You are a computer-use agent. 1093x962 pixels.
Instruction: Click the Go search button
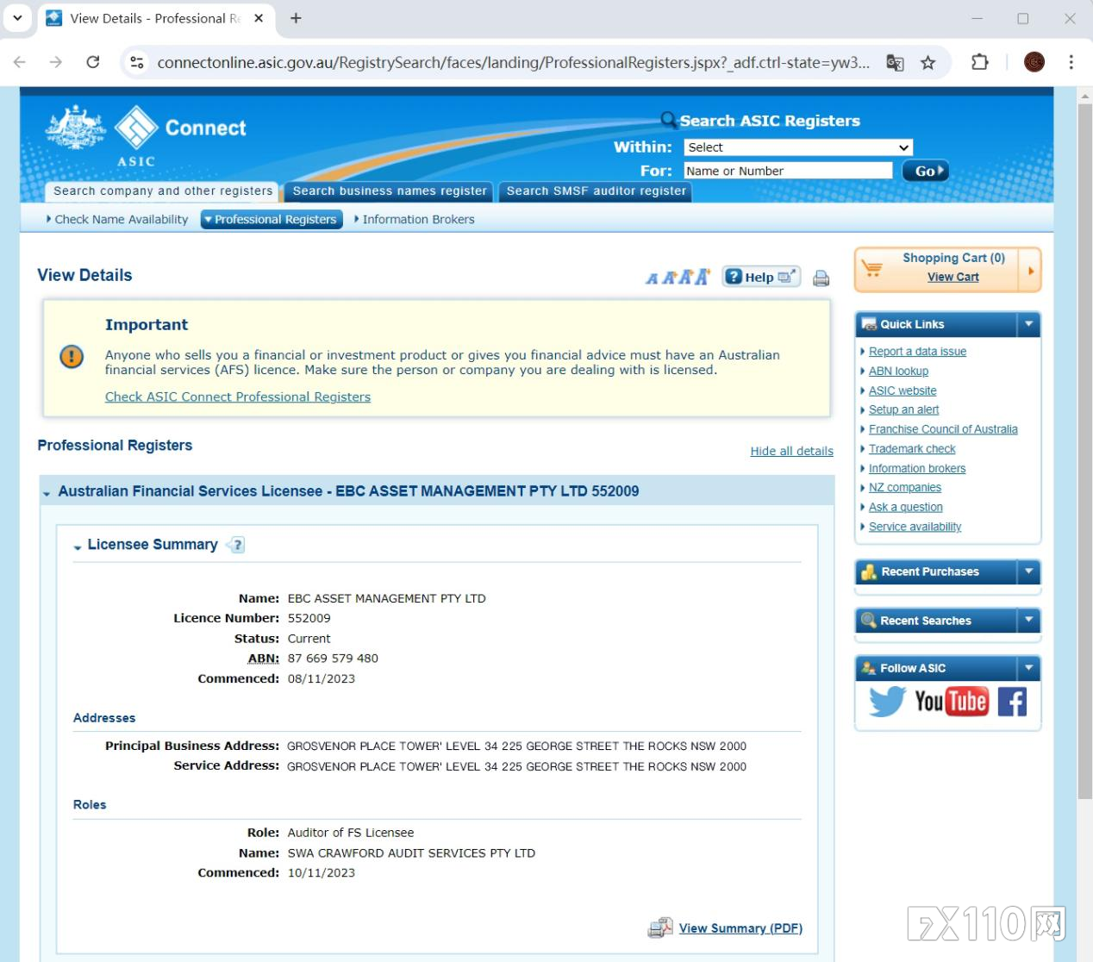point(926,171)
